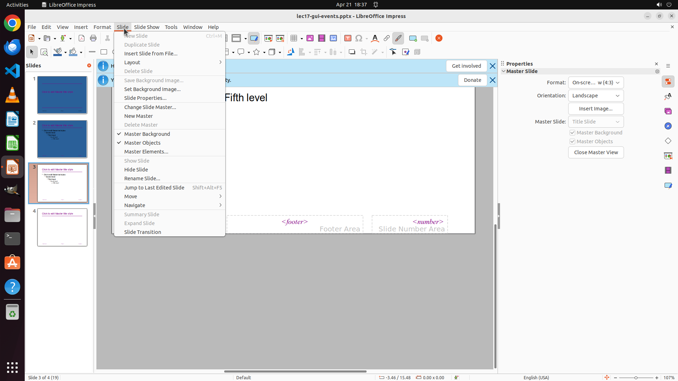Image resolution: width=678 pixels, height=381 pixels.
Task: Click the Insert Hyperlink icon
Action: tap(387, 38)
